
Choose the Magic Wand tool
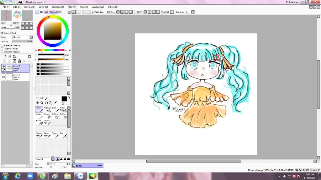pos(46,99)
